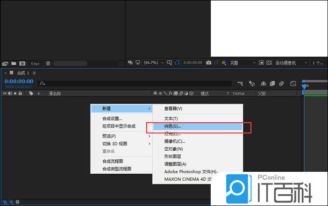Image resolution: width=328 pixels, height=206 pixels.
Task: Toggle the Region of Interest button
Action: pyautogui.click(x=261, y=63)
